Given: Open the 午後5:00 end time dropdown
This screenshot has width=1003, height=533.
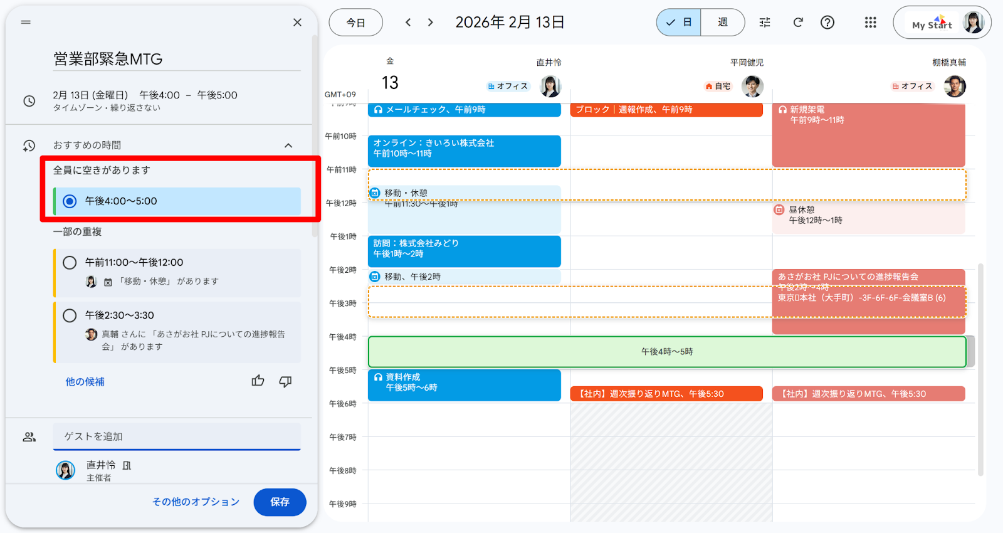Looking at the screenshot, I should coord(217,95).
